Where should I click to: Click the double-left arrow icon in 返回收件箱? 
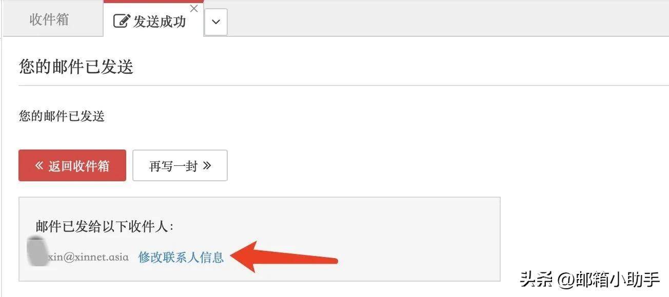39,165
